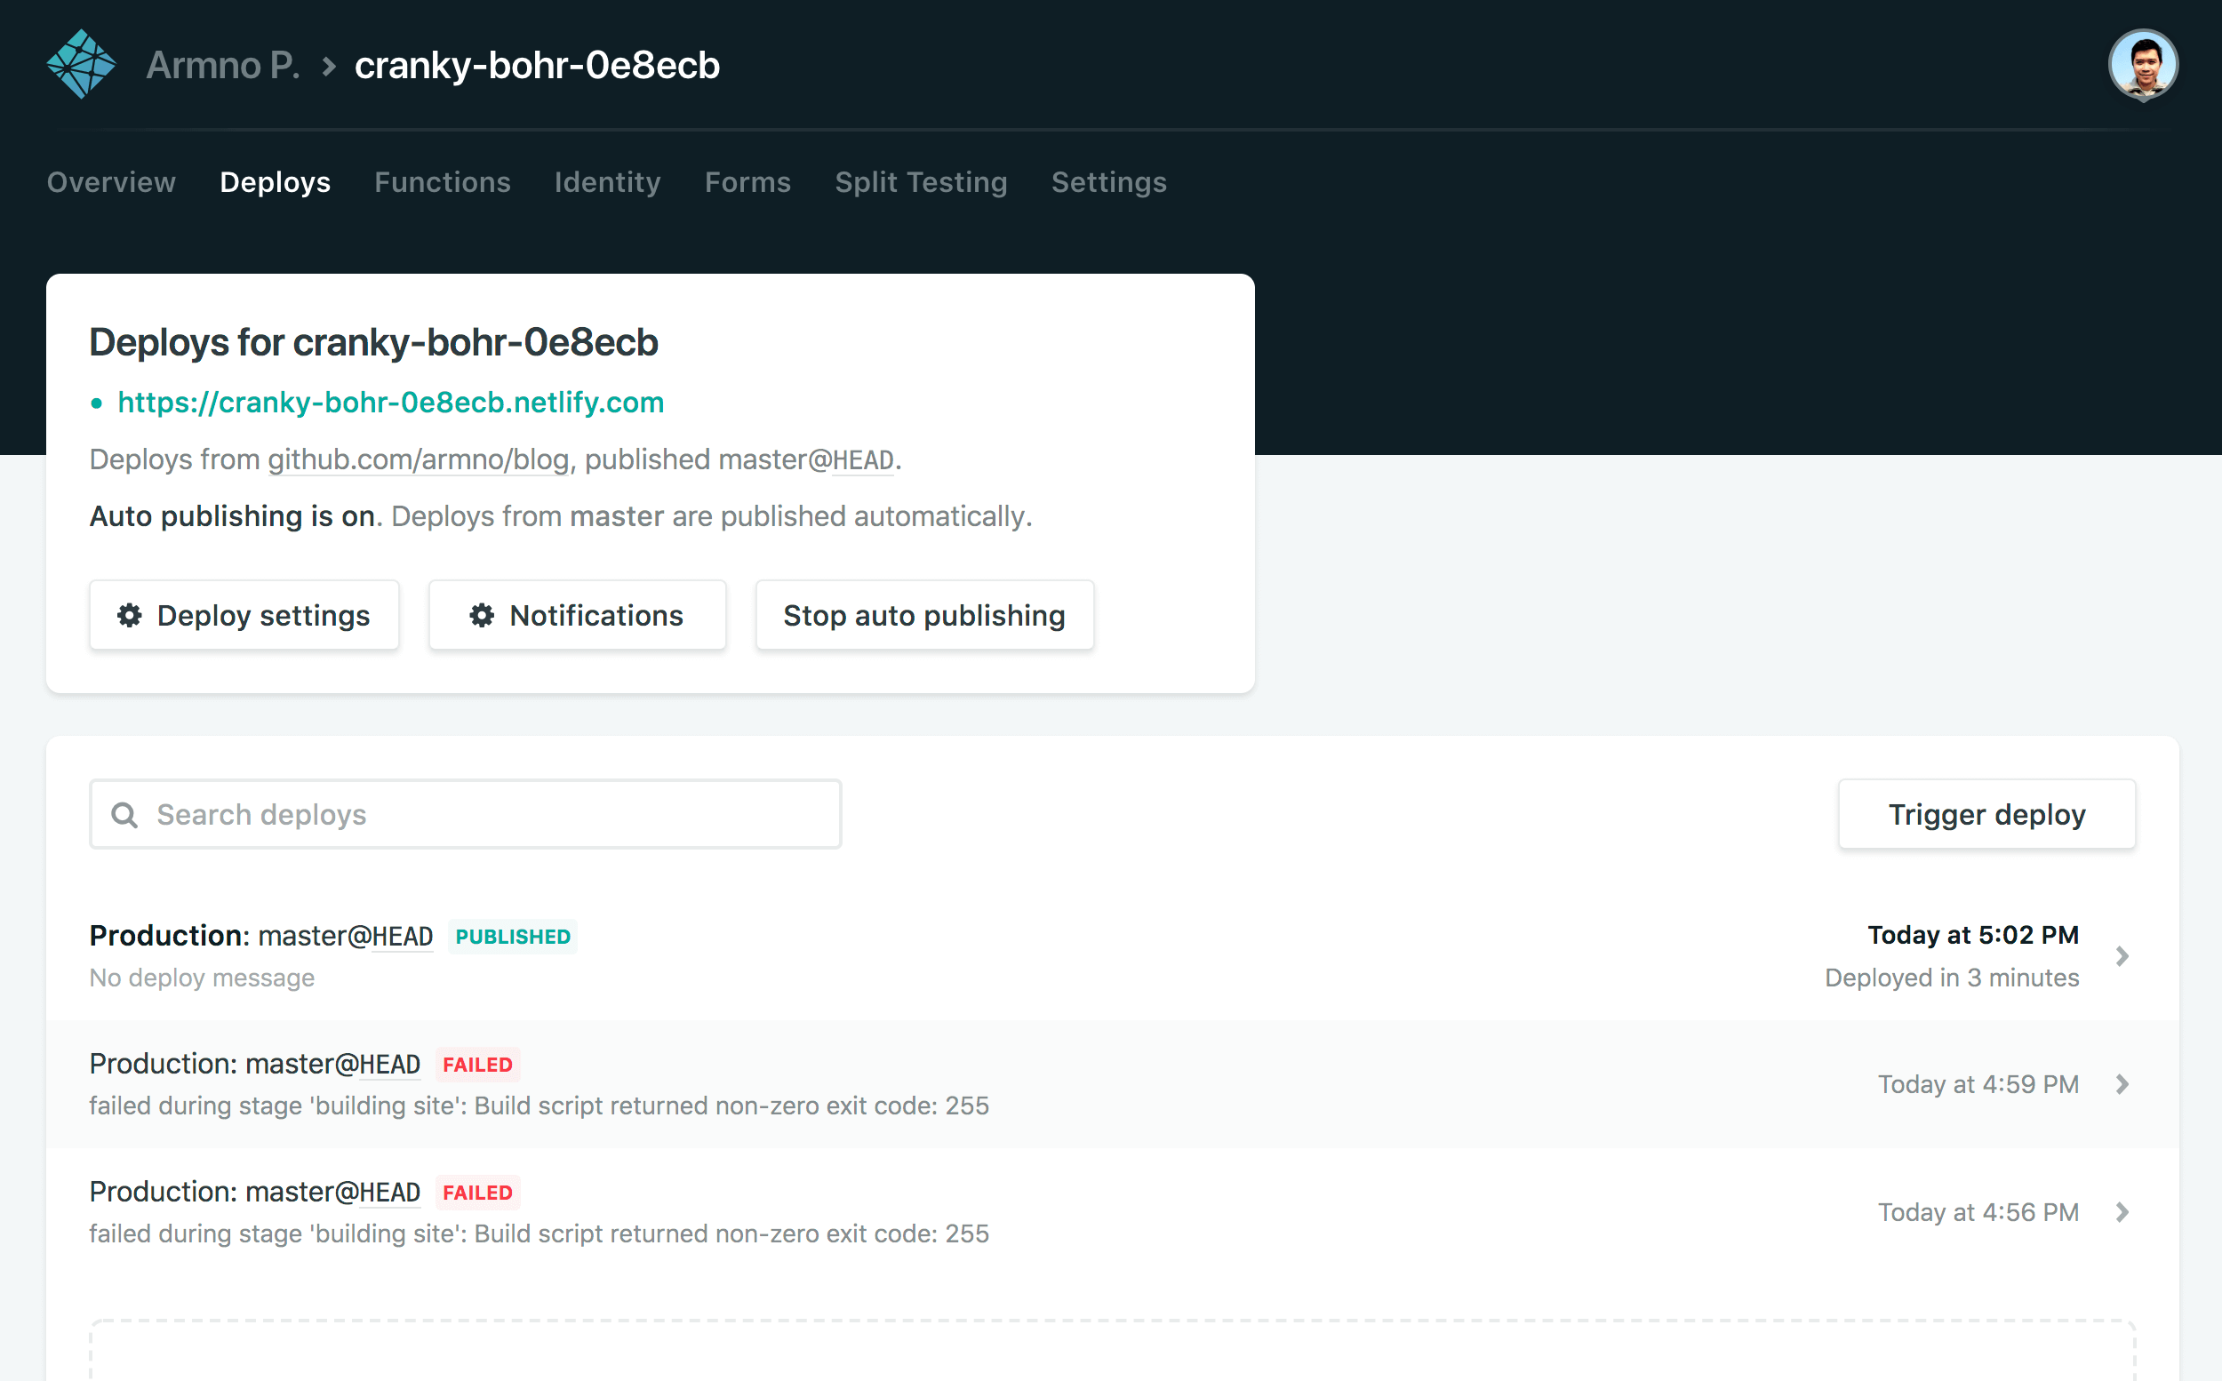This screenshot has height=1381, width=2222.
Task: Click the Netlify diamond logo icon
Action: 79,64
